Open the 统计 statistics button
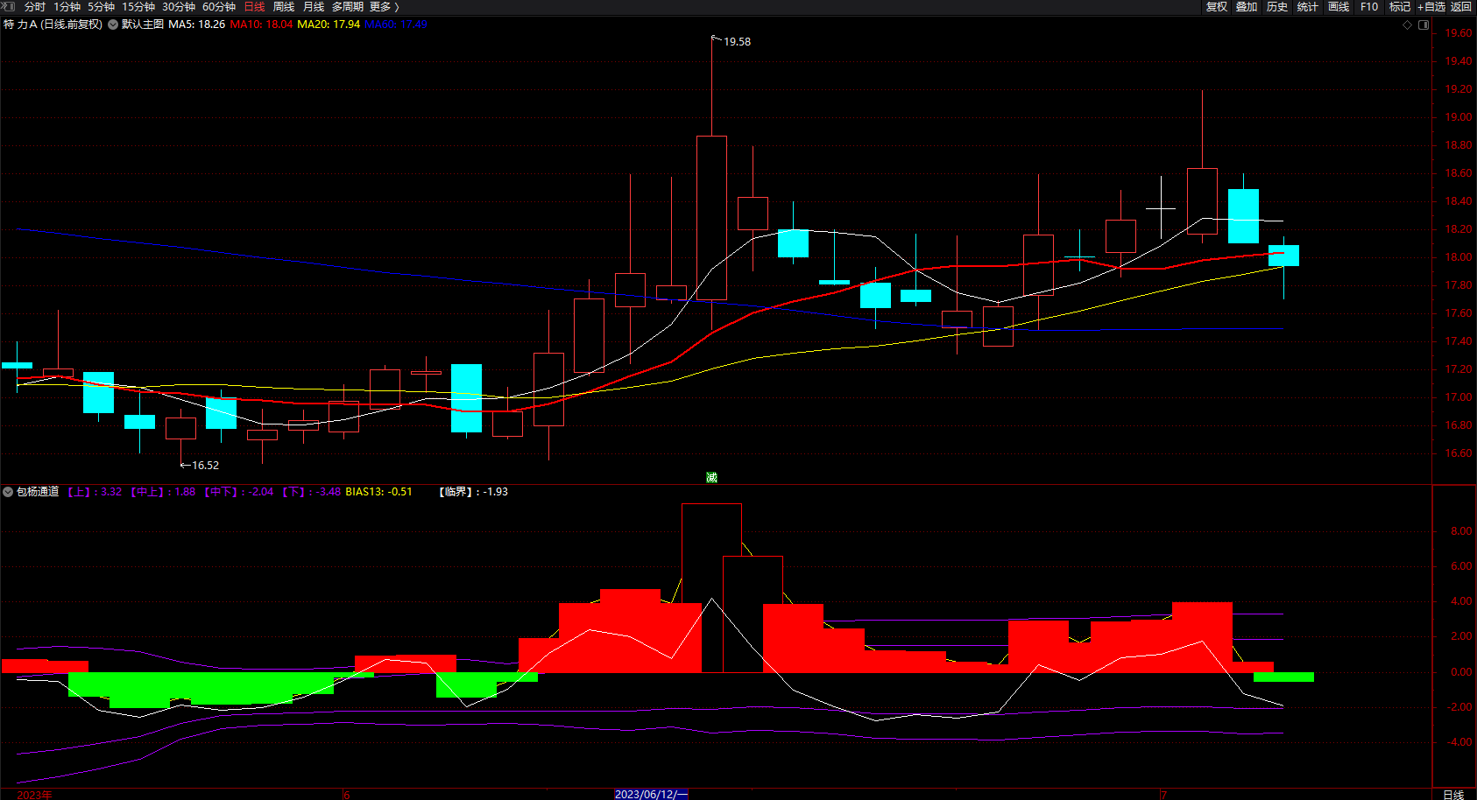 pyautogui.click(x=1308, y=7)
